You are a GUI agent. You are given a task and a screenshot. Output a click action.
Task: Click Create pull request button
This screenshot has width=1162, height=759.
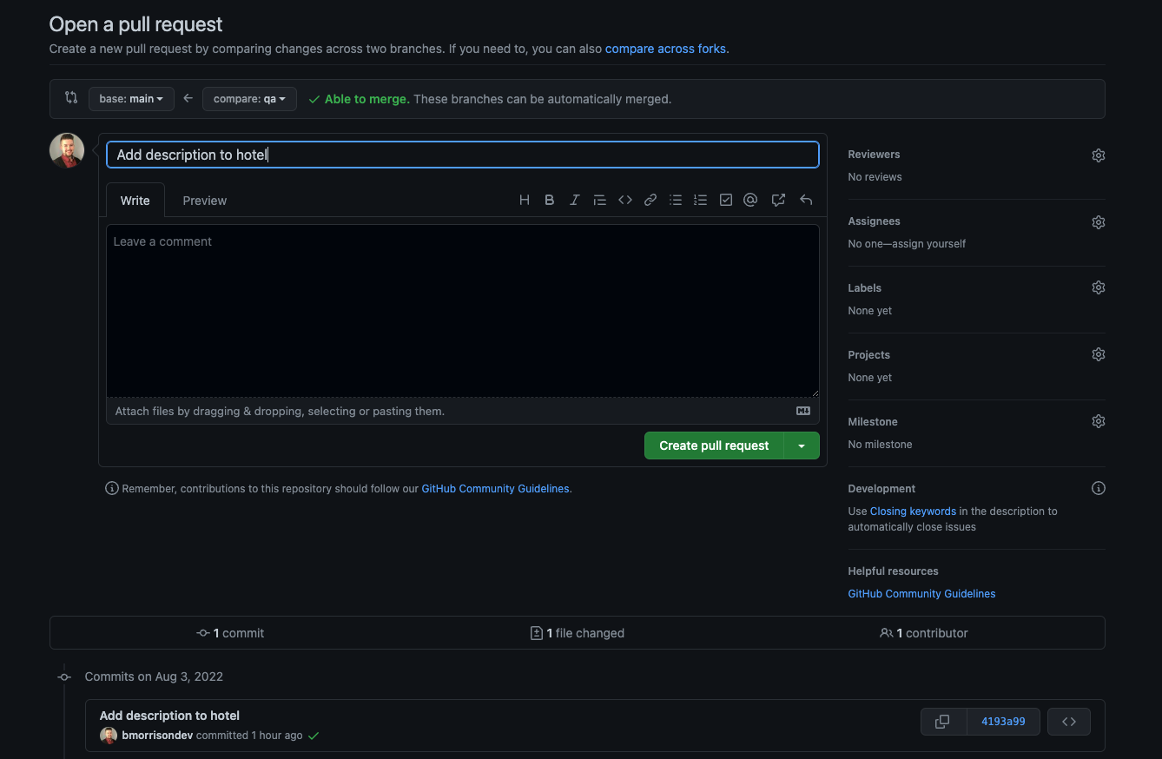714,445
